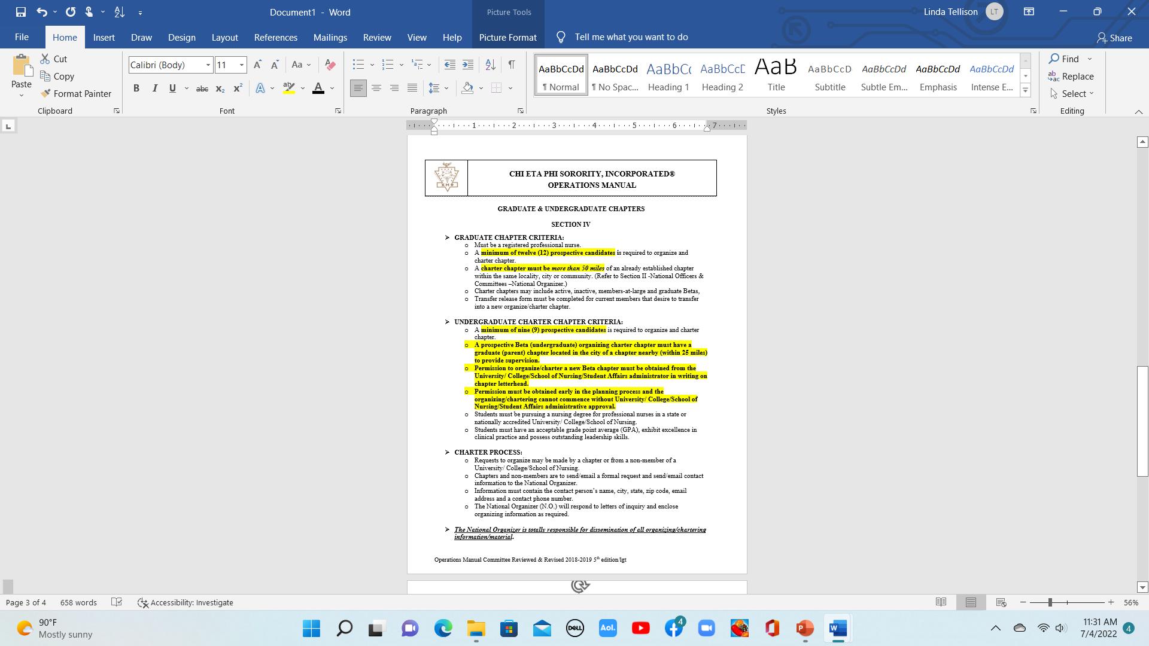Expand the Numbering dropdown arrow
This screenshot has width=1149, height=646.
pyautogui.click(x=402, y=65)
